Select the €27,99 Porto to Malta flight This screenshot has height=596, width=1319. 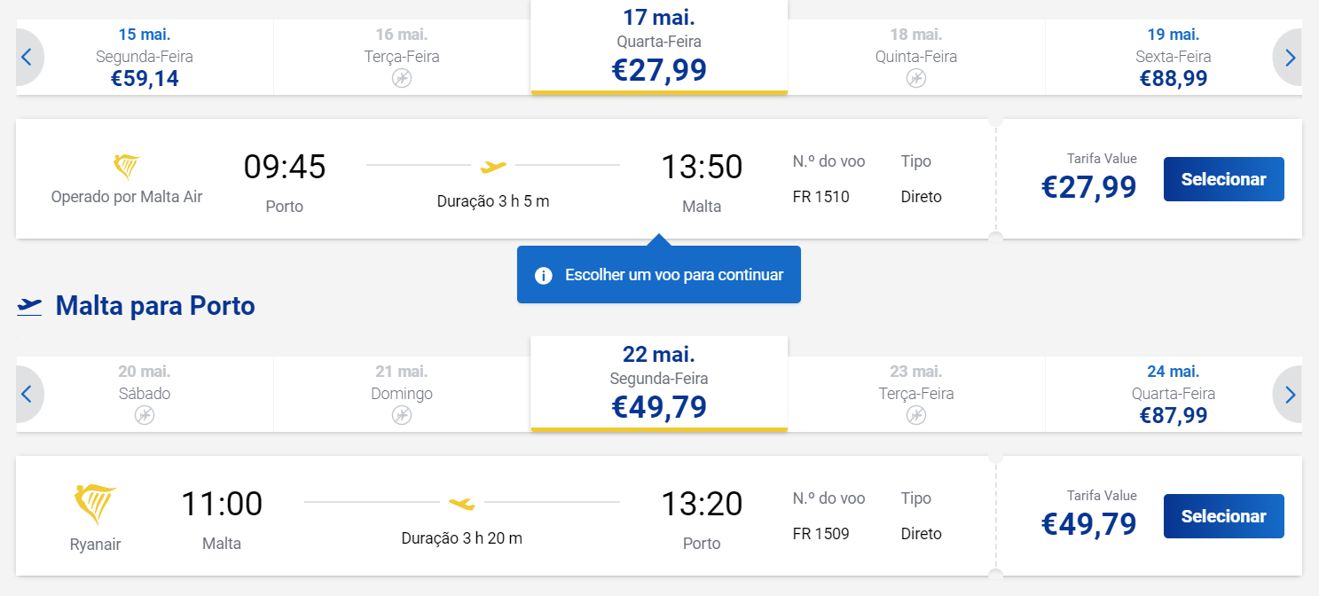[1223, 179]
